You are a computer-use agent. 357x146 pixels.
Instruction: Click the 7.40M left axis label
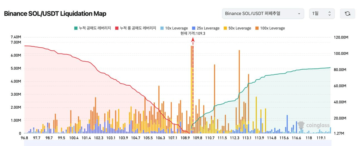point(16,37)
